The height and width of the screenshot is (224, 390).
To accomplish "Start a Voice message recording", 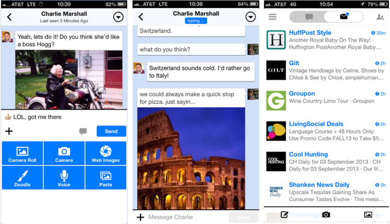I will pyautogui.click(x=64, y=178).
